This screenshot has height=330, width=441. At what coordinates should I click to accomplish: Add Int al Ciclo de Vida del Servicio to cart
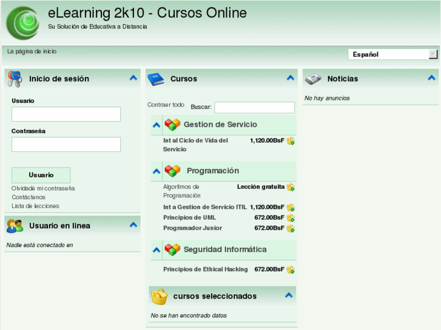pyautogui.click(x=291, y=141)
